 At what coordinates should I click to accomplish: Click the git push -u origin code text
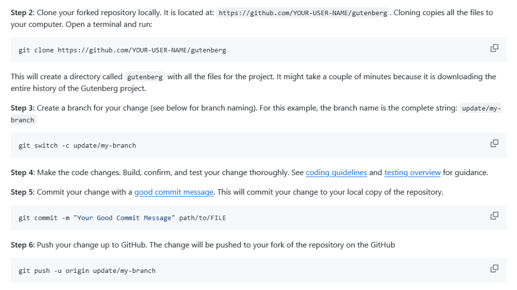coord(87,271)
